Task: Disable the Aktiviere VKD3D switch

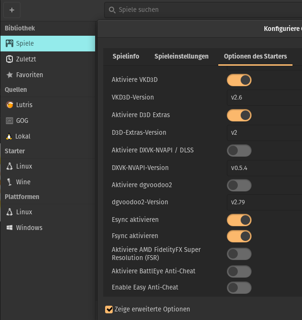Action: pyautogui.click(x=239, y=80)
